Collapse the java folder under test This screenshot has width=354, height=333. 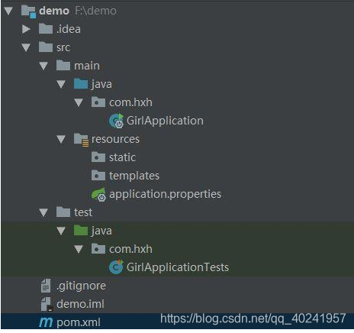click(x=61, y=231)
